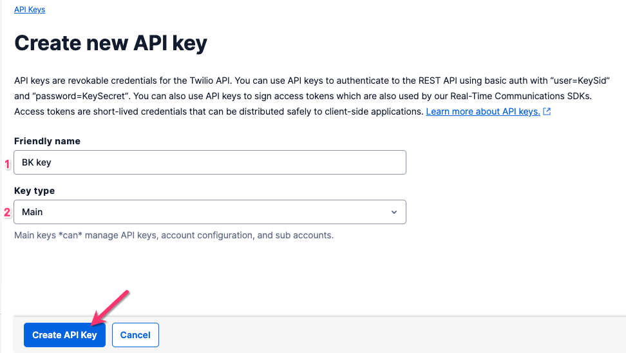Open the Learn more about API keys link
This screenshot has width=626, height=353.
(x=482, y=112)
